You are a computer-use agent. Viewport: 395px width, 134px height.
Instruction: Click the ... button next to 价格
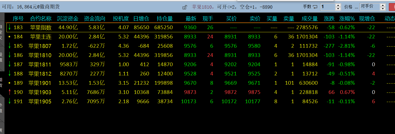coord(356,7)
